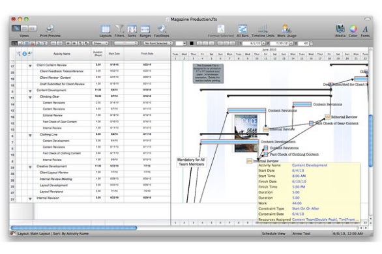Open Timeline Units settings
382x254 pixels.
pyautogui.click(x=263, y=29)
